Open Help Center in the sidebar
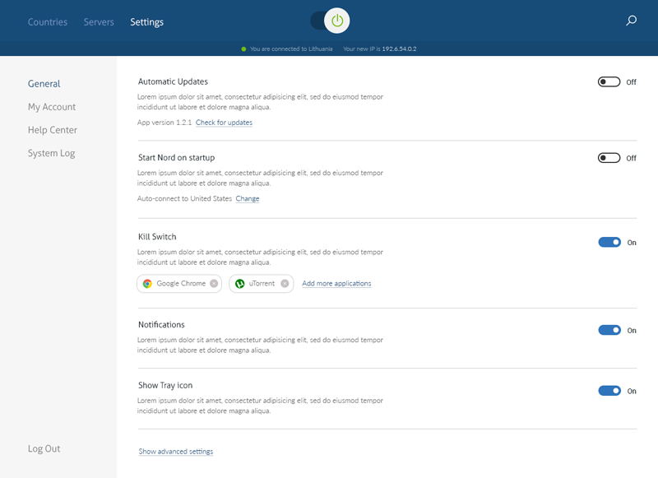658x478 pixels. pyautogui.click(x=53, y=130)
